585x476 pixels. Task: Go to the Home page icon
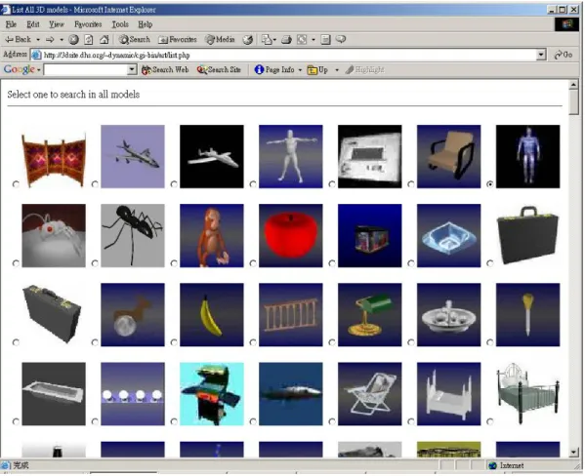click(104, 40)
